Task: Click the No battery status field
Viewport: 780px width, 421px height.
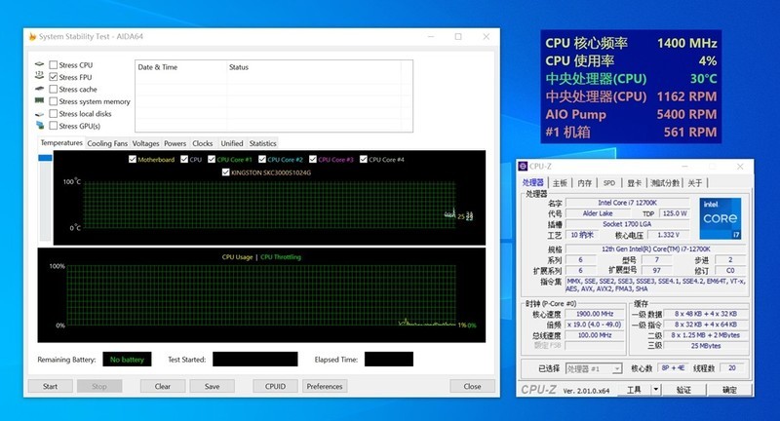Action: tap(127, 359)
